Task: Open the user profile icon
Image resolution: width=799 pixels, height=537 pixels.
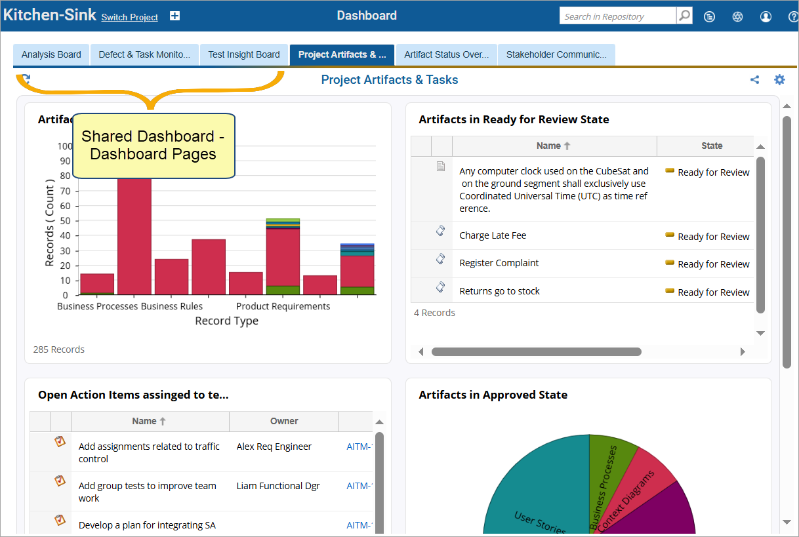Action: (766, 17)
